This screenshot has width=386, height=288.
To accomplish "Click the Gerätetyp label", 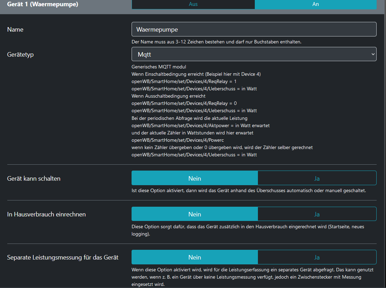I will click(x=20, y=55).
